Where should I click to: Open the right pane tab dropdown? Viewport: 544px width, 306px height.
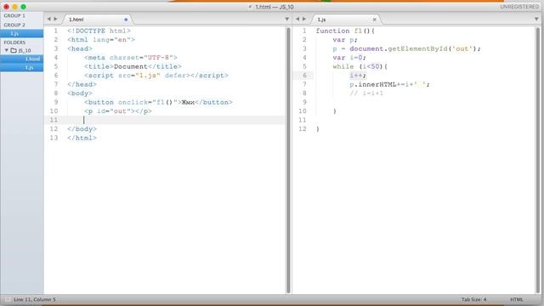(536, 19)
